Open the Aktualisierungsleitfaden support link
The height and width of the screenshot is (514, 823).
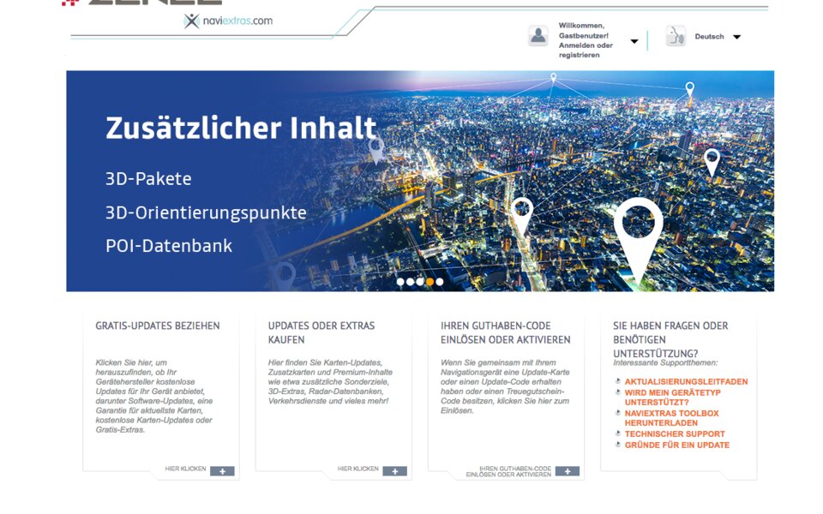(x=686, y=382)
